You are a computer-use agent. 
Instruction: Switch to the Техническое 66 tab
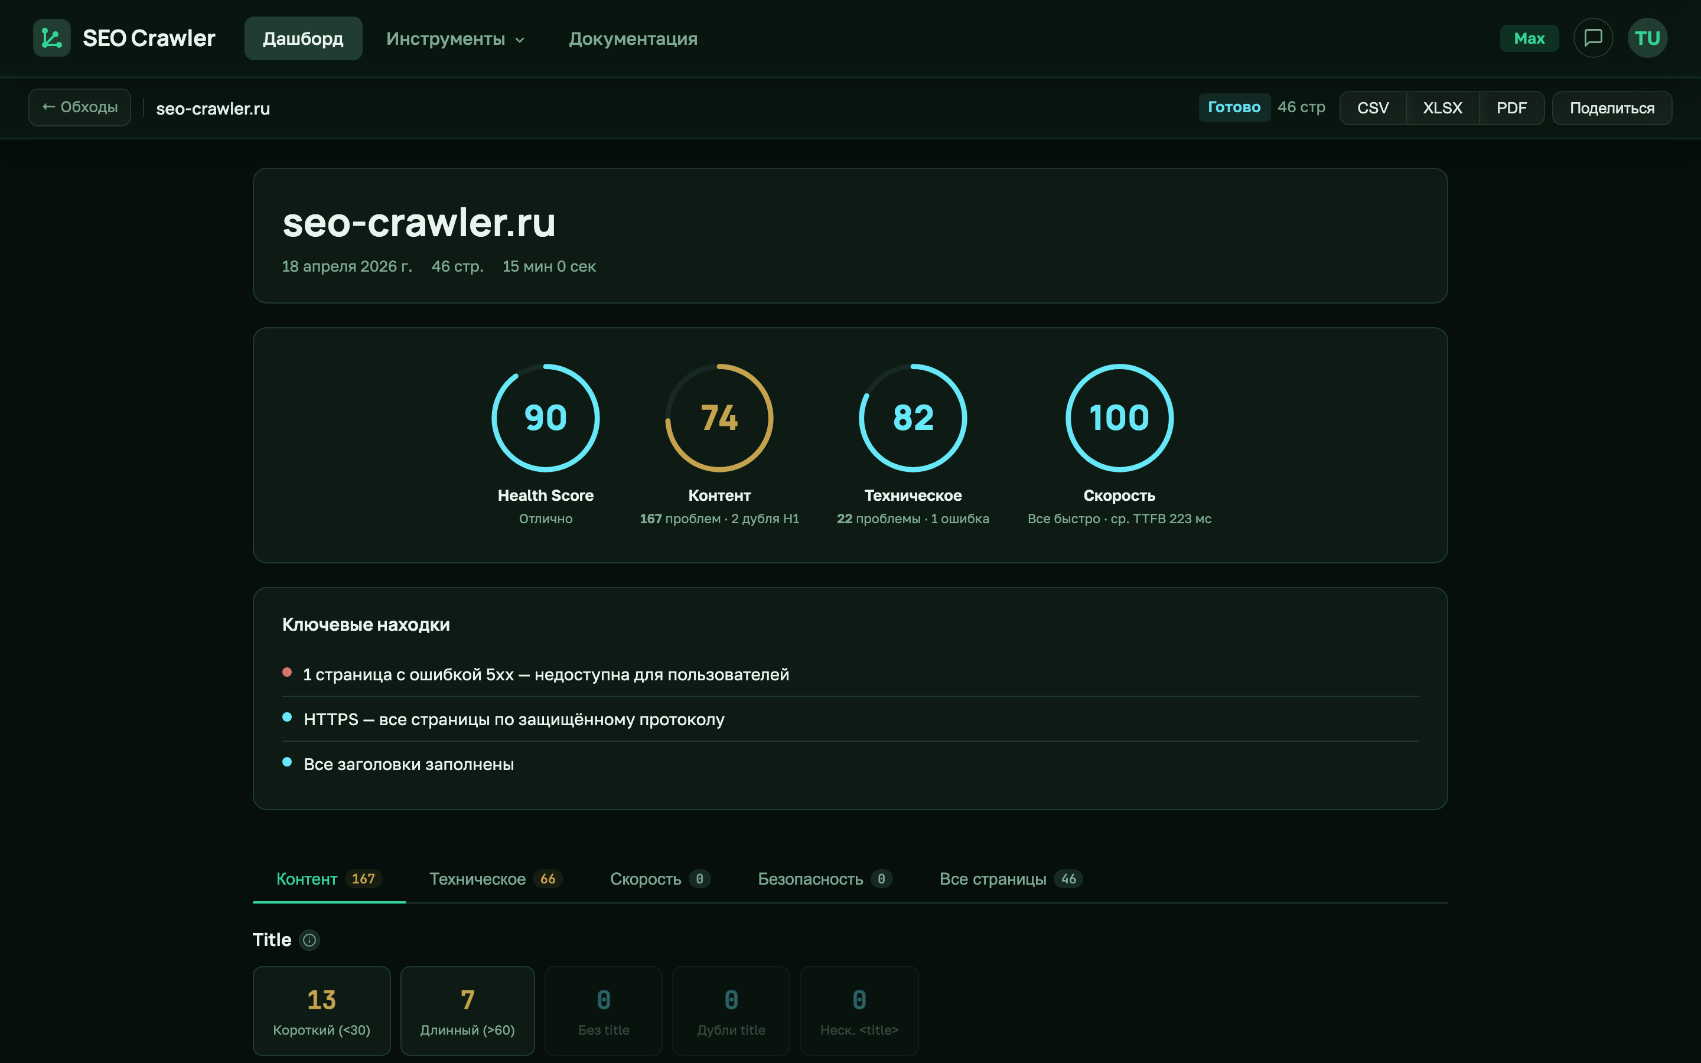pyautogui.click(x=496, y=879)
